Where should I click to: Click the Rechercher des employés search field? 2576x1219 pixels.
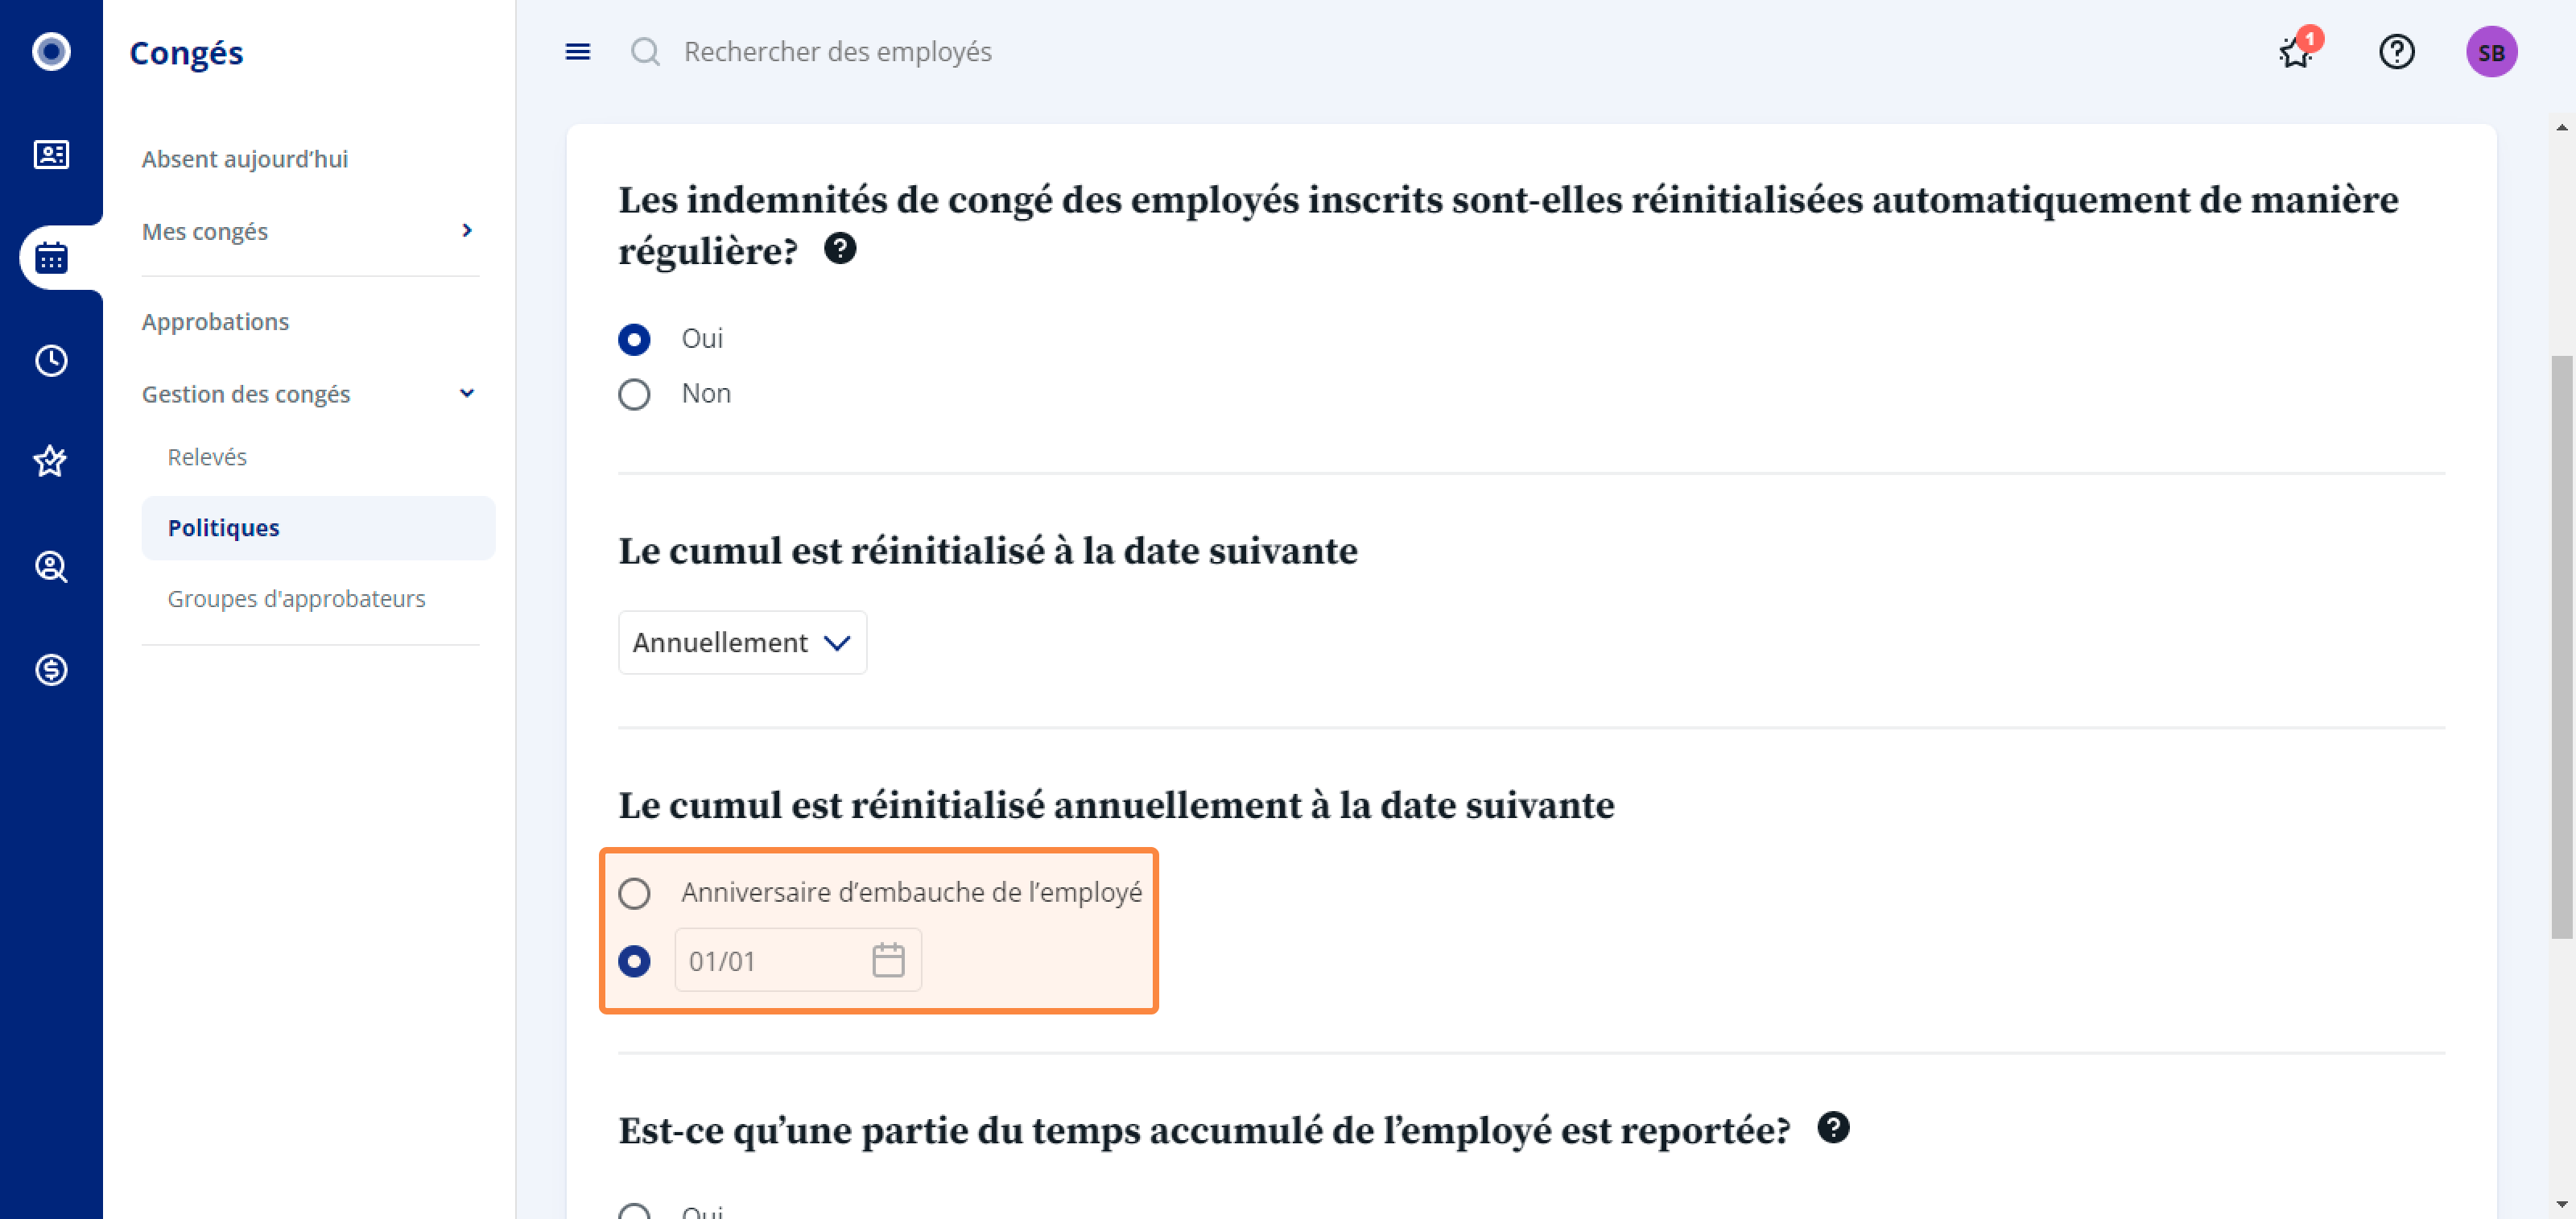[x=837, y=52]
